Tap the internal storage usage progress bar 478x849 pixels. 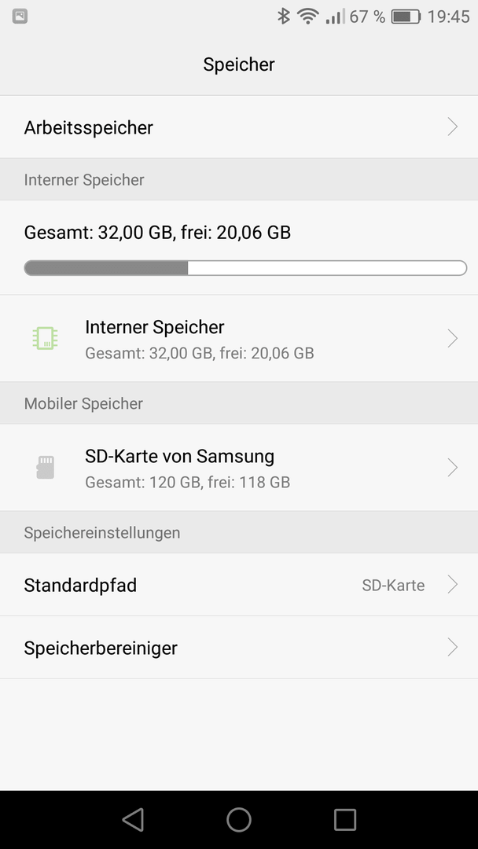(x=245, y=267)
